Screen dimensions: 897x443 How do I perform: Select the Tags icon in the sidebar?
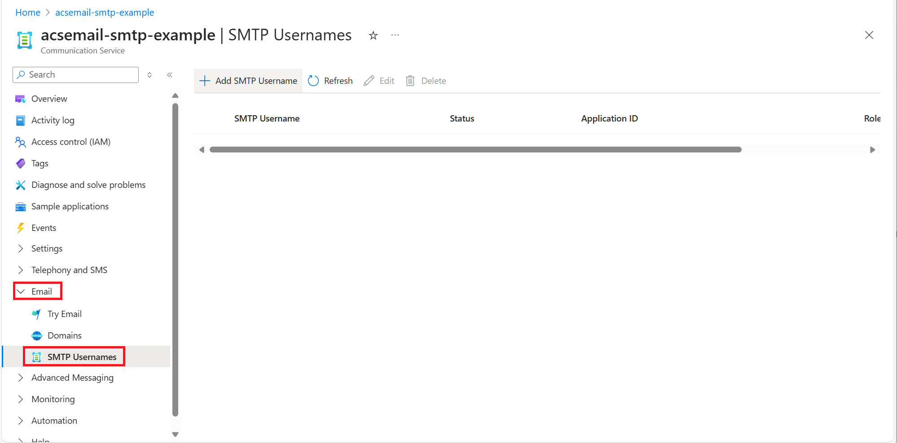click(x=21, y=163)
